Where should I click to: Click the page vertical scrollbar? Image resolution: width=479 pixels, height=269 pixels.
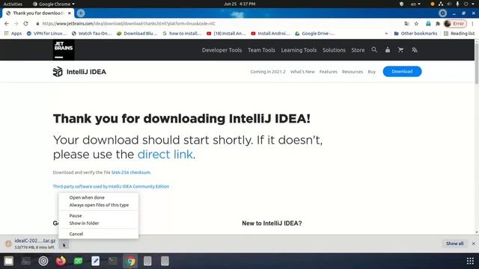pyautogui.click(x=477, y=63)
